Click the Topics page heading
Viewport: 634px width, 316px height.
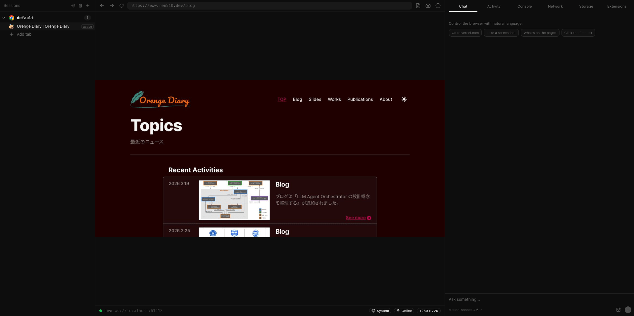click(156, 125)
